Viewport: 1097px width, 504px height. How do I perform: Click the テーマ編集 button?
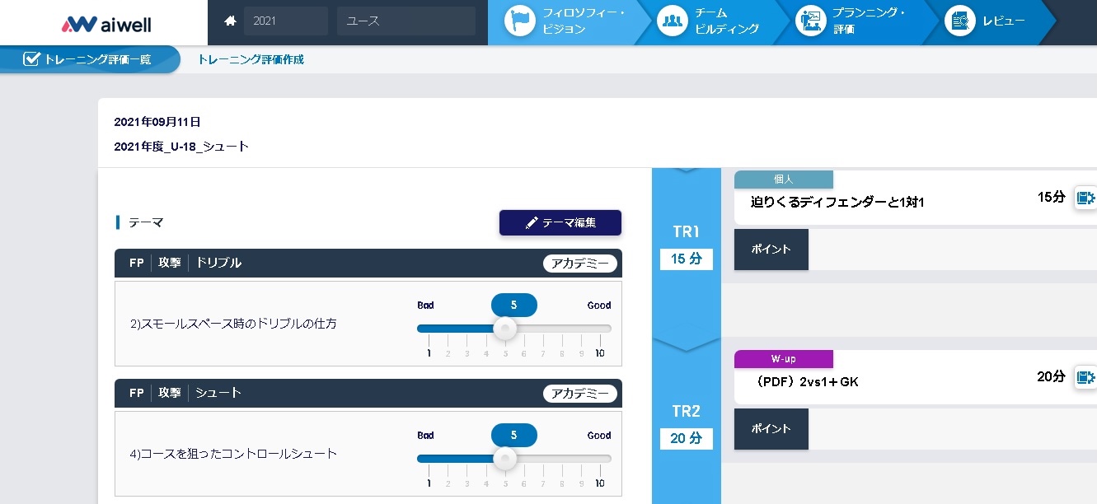tap(560, 222)
